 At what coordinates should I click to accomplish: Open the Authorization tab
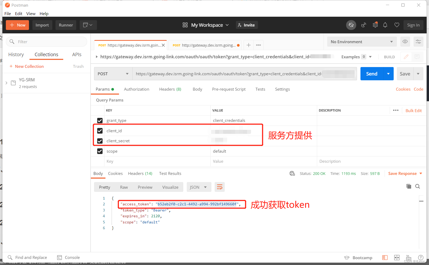137,89
